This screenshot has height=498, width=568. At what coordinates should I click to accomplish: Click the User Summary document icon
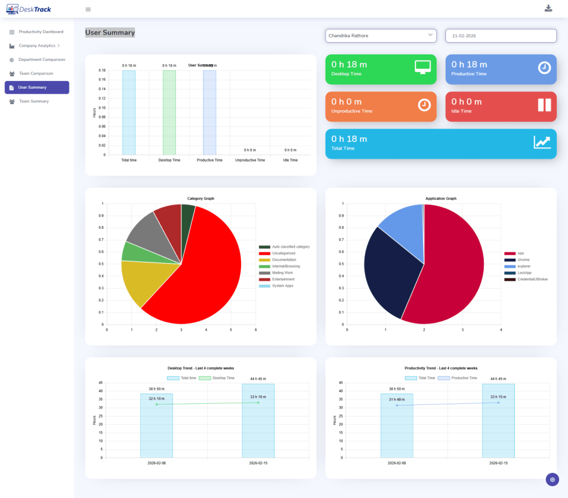pyautogui.click(x=12, y=87)
